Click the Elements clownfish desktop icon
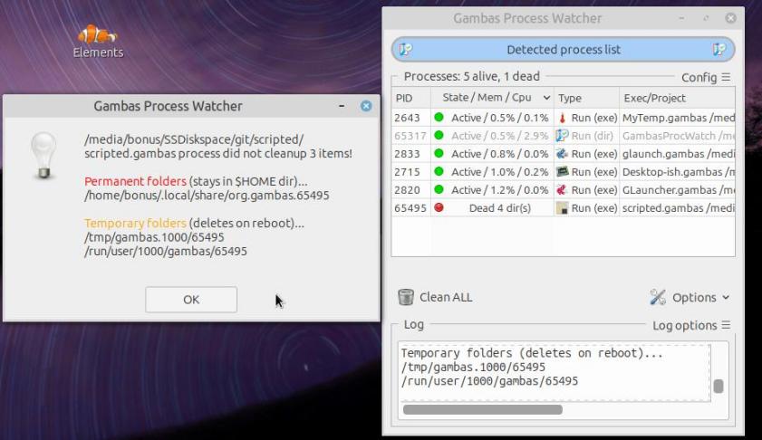 tap(97, 35)
